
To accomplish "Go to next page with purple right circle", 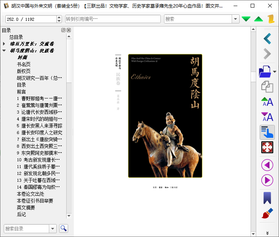I will coord(267,180).
